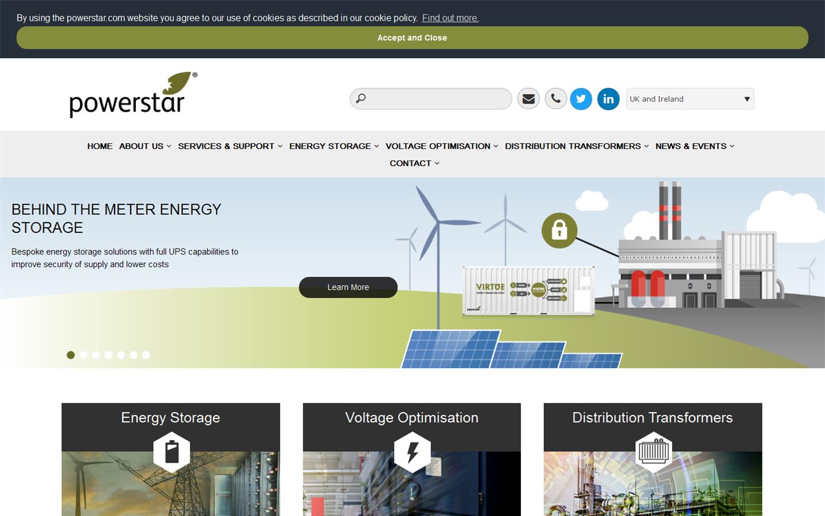The image size is (825, 516).
Task: Open the email contact icon
Action: (528, 99)
